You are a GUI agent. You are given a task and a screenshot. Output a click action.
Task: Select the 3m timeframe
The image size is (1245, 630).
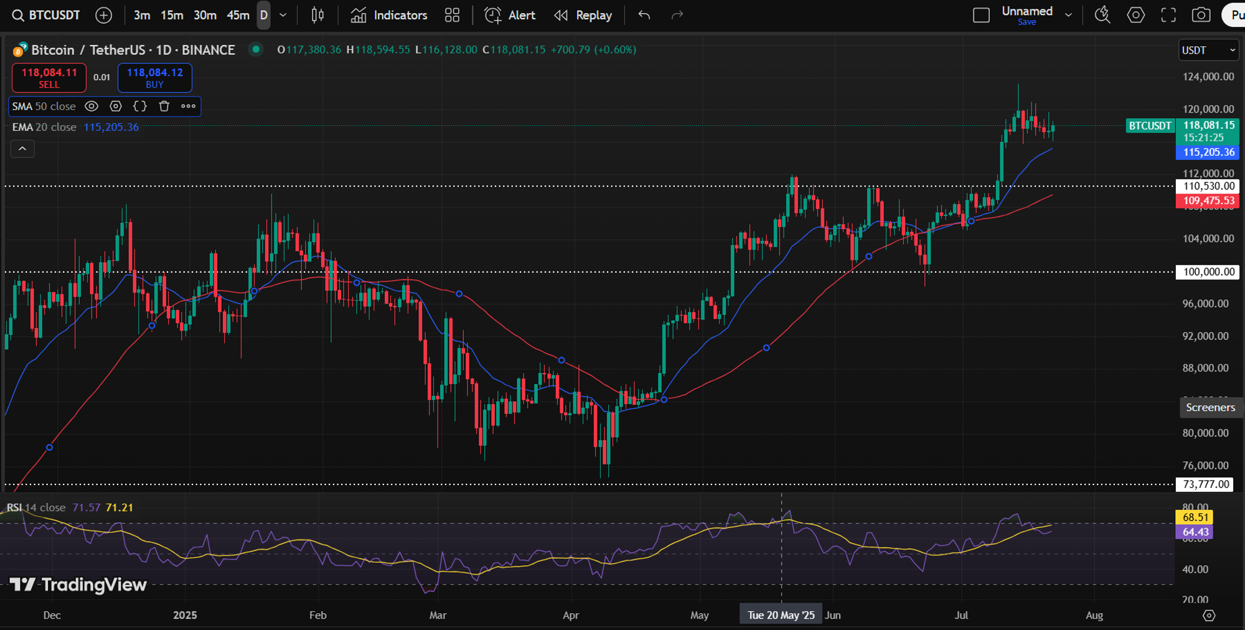coord(142,15)
